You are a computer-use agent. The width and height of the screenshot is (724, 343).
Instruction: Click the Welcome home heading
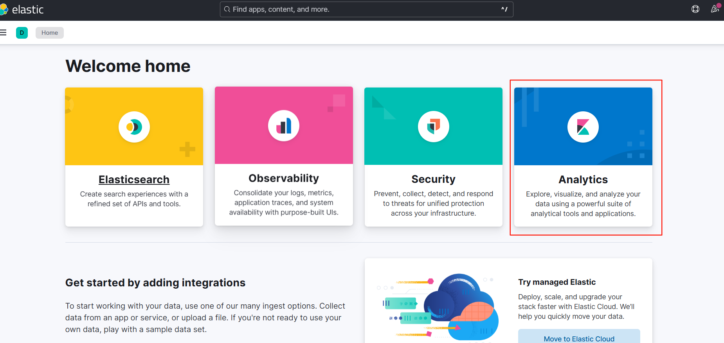coord(128,66)
